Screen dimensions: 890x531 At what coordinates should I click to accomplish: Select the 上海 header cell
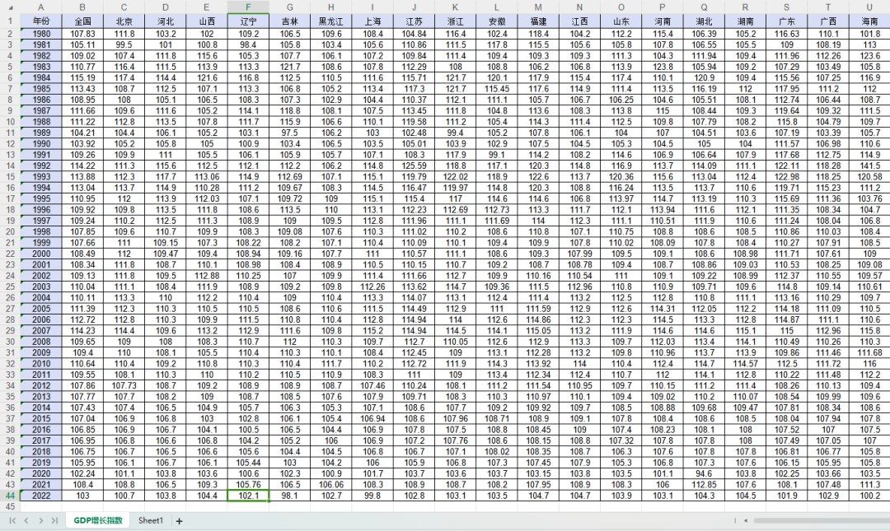[x=372, y=21]
